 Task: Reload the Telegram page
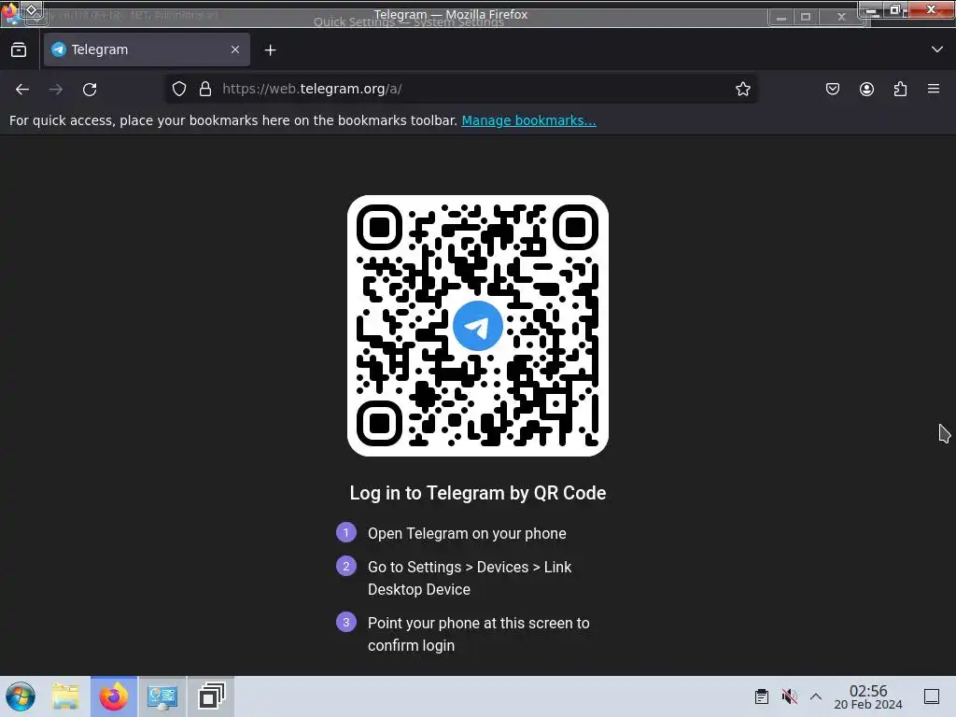(90, 89)
